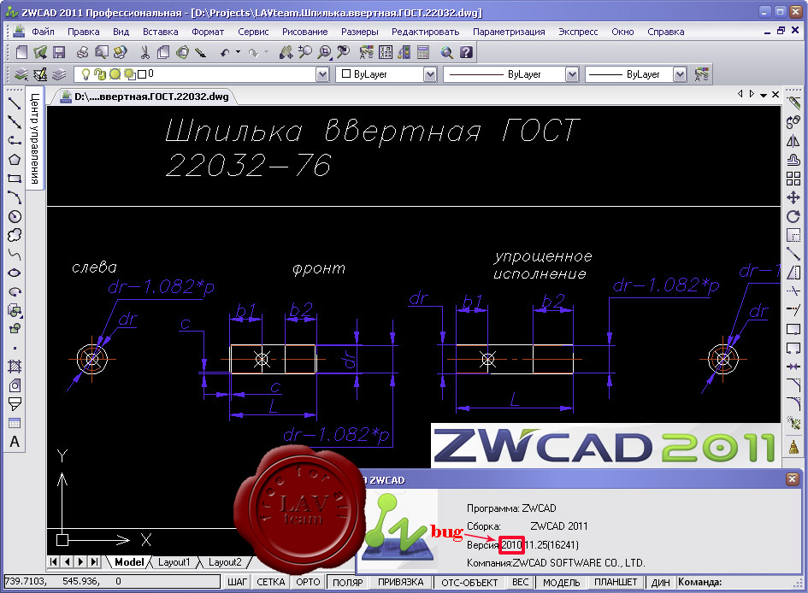
Task: Open the Правка menu
Action: (x=84, y=32)
